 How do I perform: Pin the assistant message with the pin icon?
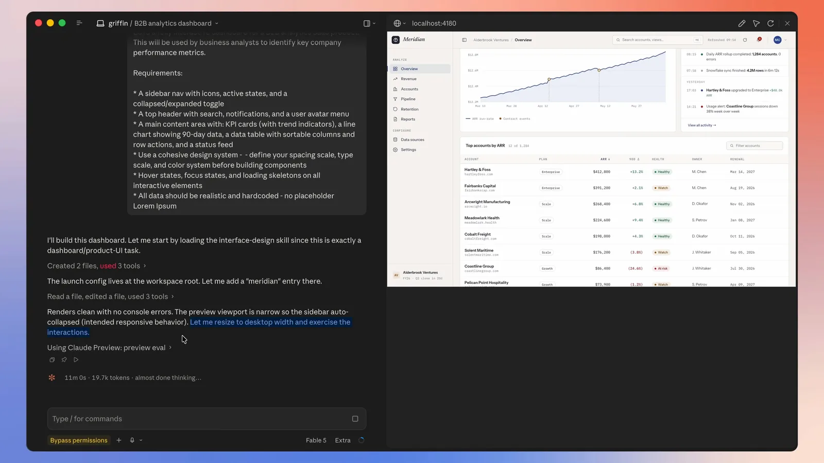pyautogui.click(x=64, y=360)
